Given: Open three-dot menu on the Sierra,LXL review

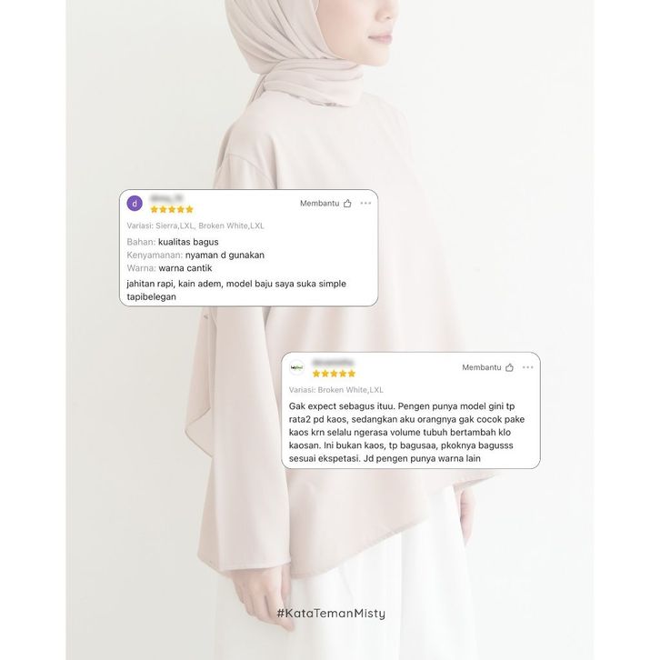Looking at the screenshot, I should pos(365,203).
